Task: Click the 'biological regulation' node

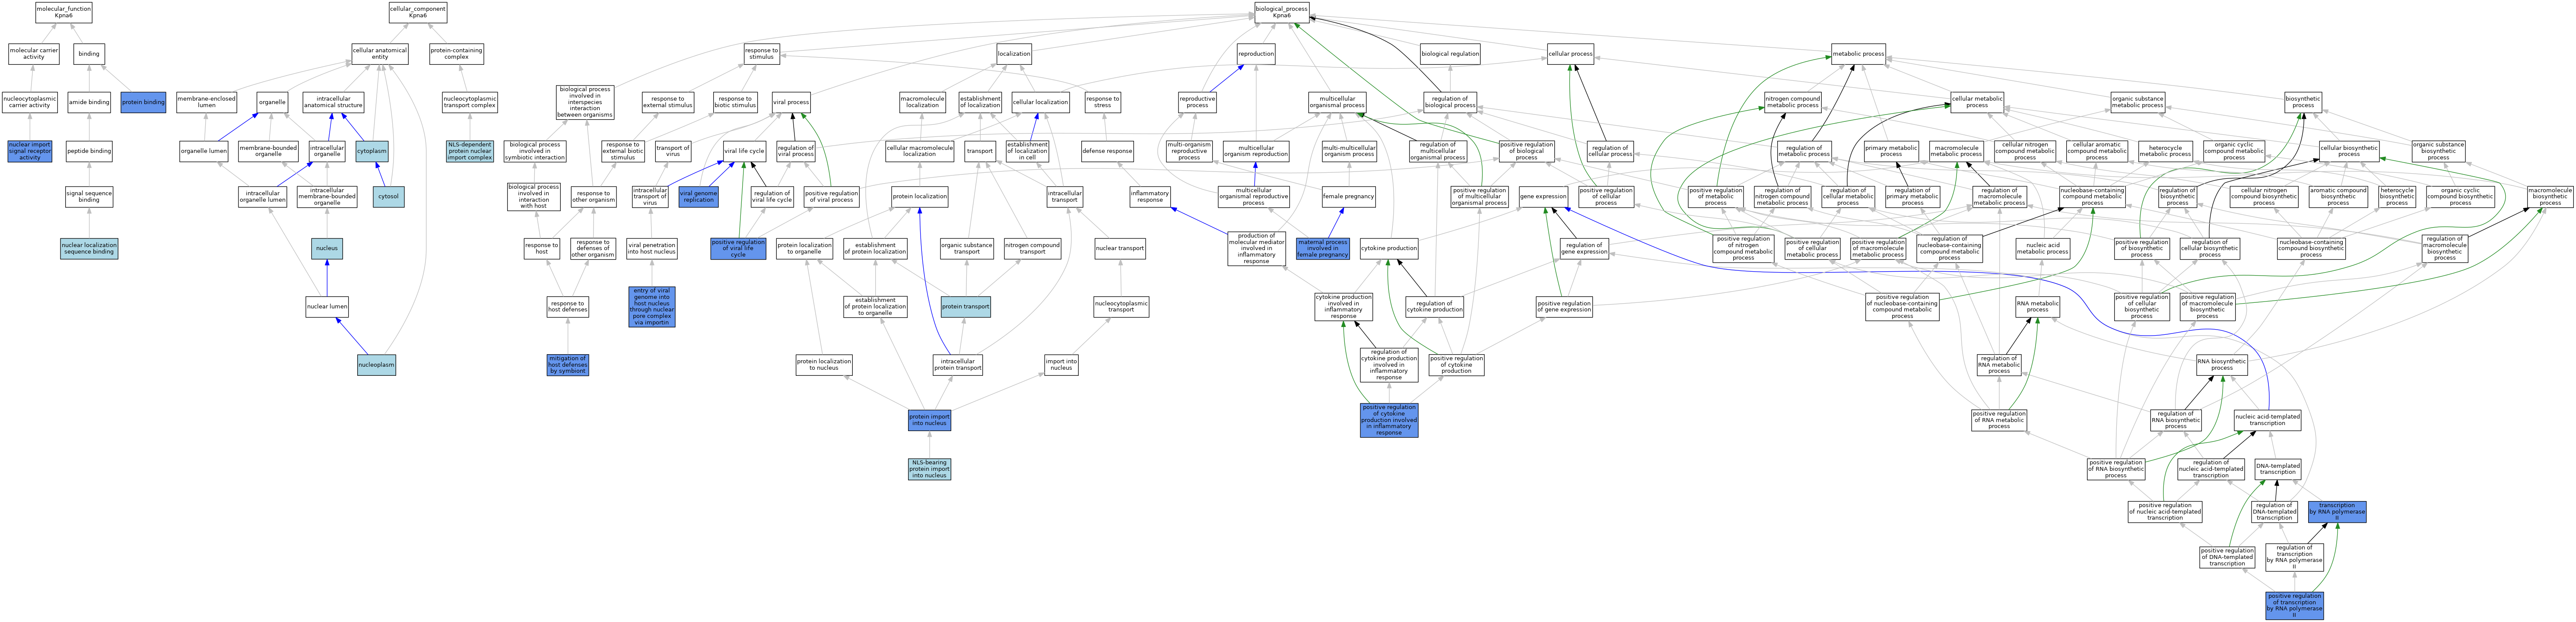Action: (x=1450, y=54)
